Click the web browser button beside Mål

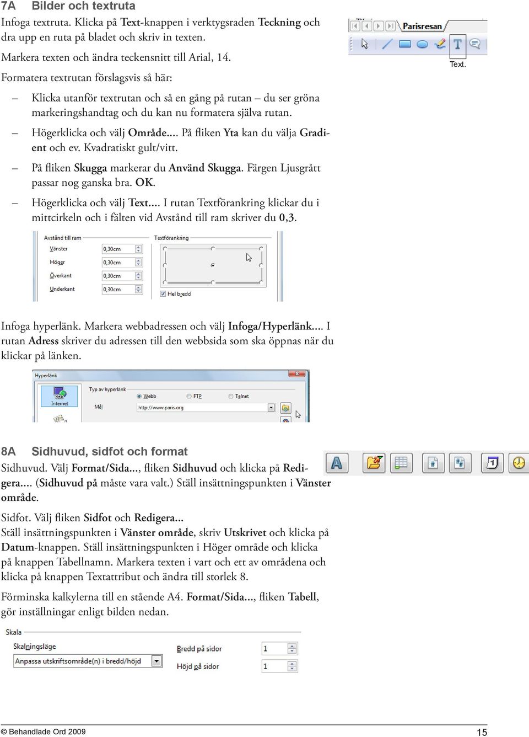tap(285, 408)
